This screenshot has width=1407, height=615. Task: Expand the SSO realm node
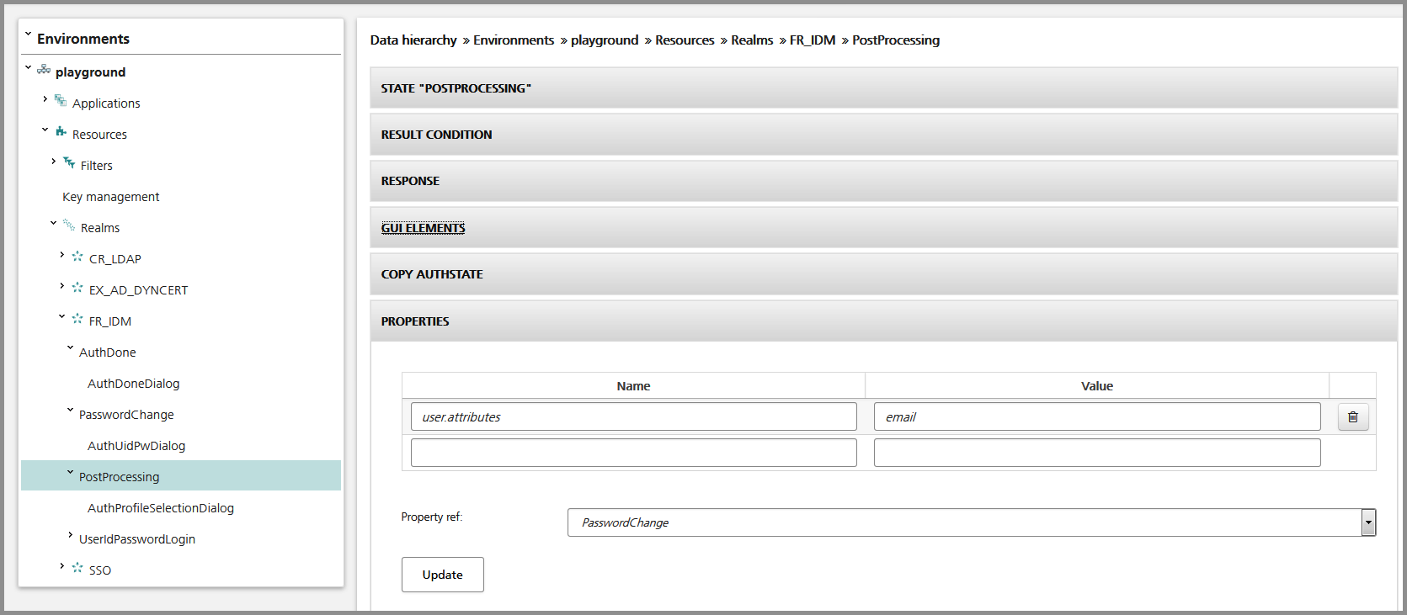(61, 566)
